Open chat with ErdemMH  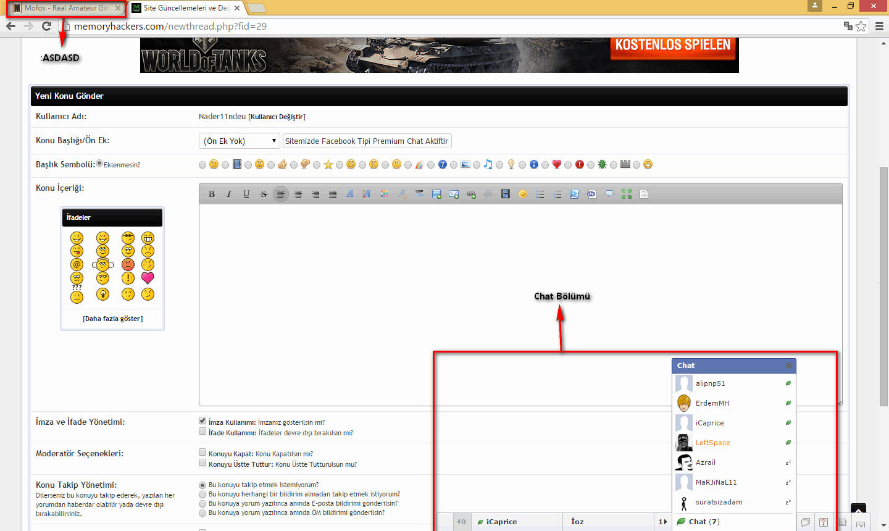coord(733,403)
